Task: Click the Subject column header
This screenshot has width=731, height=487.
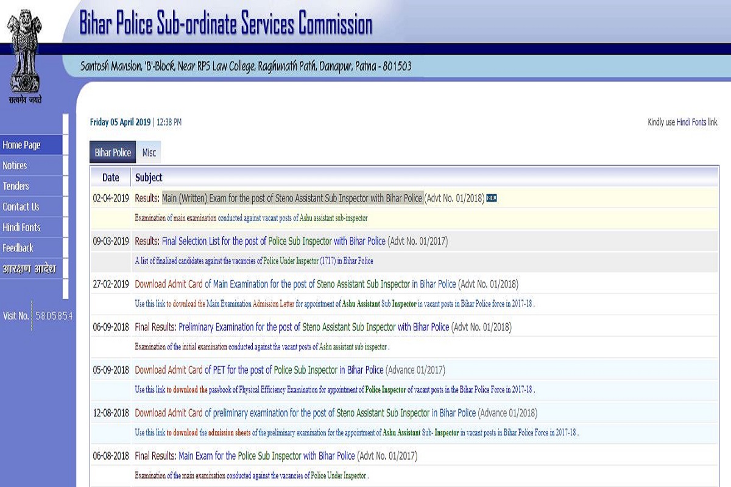Action: click(x=149, y=178)
